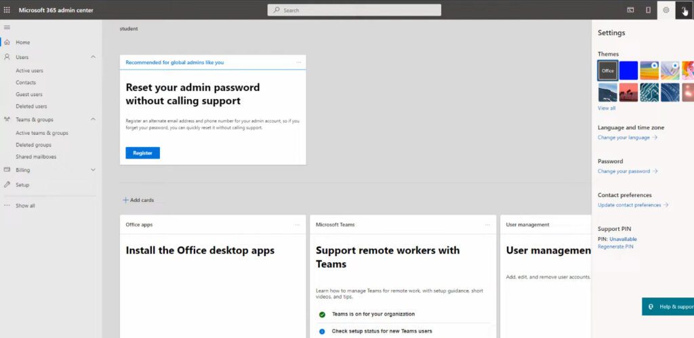The height and width of the screenshot is (338, 694).
Task: Open Shared mailboxes page
Action: pyautogui.click(x=37, y=156)
